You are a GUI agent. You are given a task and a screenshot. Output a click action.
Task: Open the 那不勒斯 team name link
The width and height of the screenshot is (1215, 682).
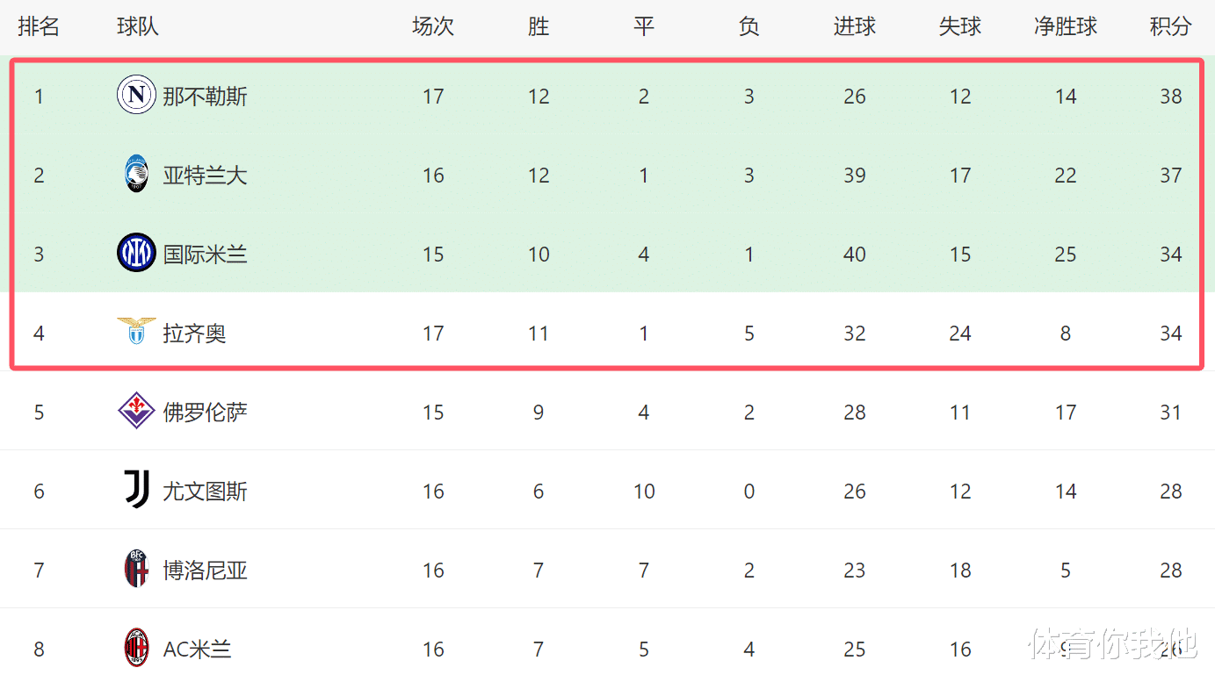[206, 96]
